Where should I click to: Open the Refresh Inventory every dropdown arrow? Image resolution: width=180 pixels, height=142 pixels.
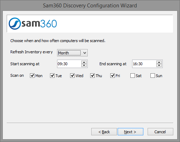click(85, 53)
